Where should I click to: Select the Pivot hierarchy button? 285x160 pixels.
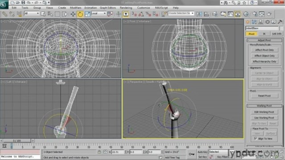[252, 34]
